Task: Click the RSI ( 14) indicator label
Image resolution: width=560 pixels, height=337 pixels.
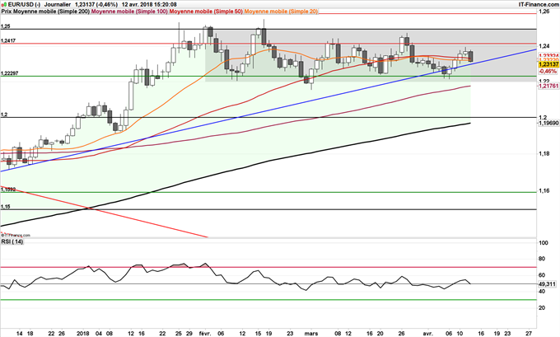Action: pos(12,242)
